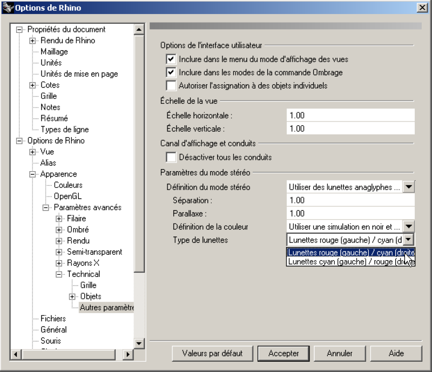Select 'Grille' under Propriétés du document
Image resolution: width=432 pixels, height=372 pixels.
(49, 96)
